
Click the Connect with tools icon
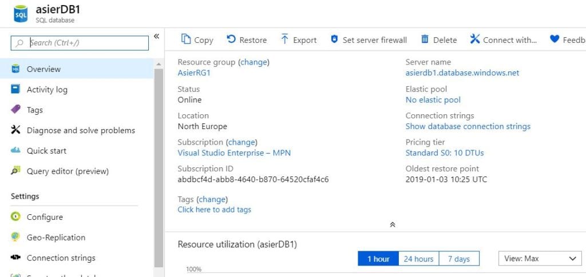click(474, 39)
